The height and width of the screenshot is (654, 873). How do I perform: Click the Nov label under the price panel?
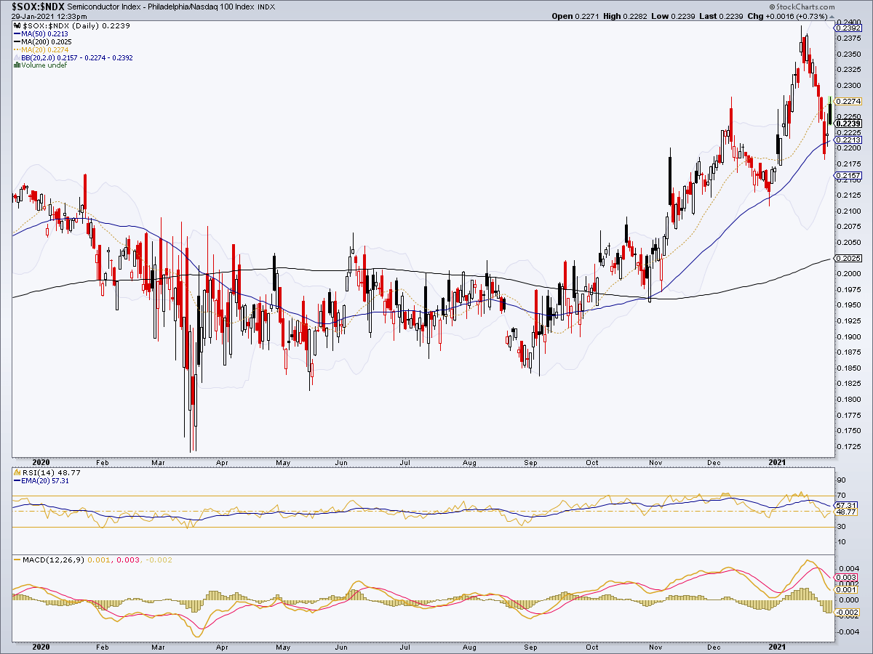pos(657,461)
